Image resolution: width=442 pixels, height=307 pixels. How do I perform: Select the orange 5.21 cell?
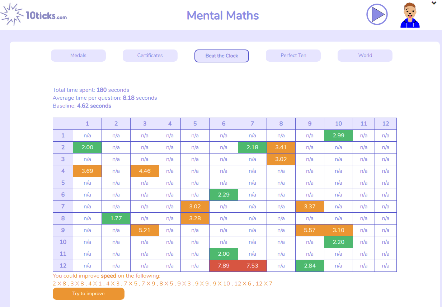point(145,230)
